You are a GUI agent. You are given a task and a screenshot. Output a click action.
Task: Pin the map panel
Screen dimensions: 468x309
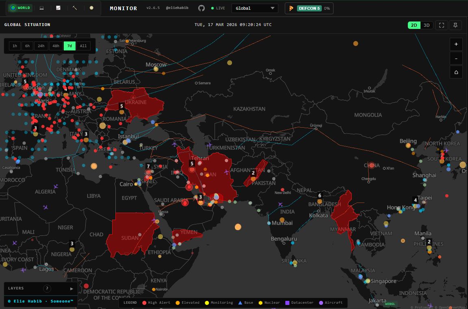coord(455,25)
